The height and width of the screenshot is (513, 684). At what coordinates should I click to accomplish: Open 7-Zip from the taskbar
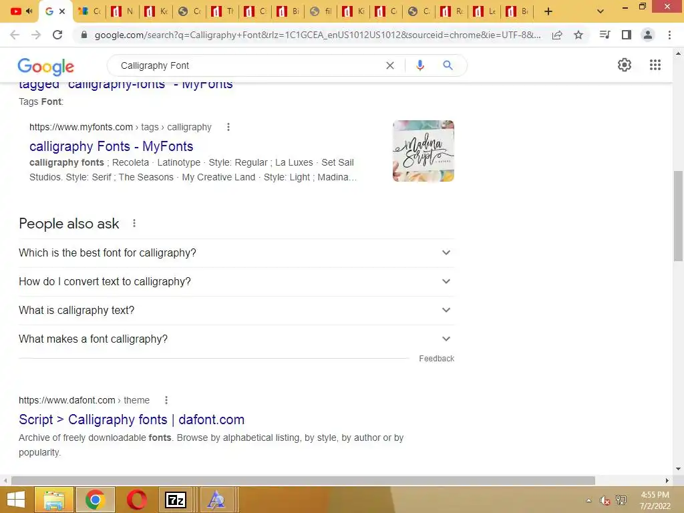pyautogui.click(x=176, y=500)
